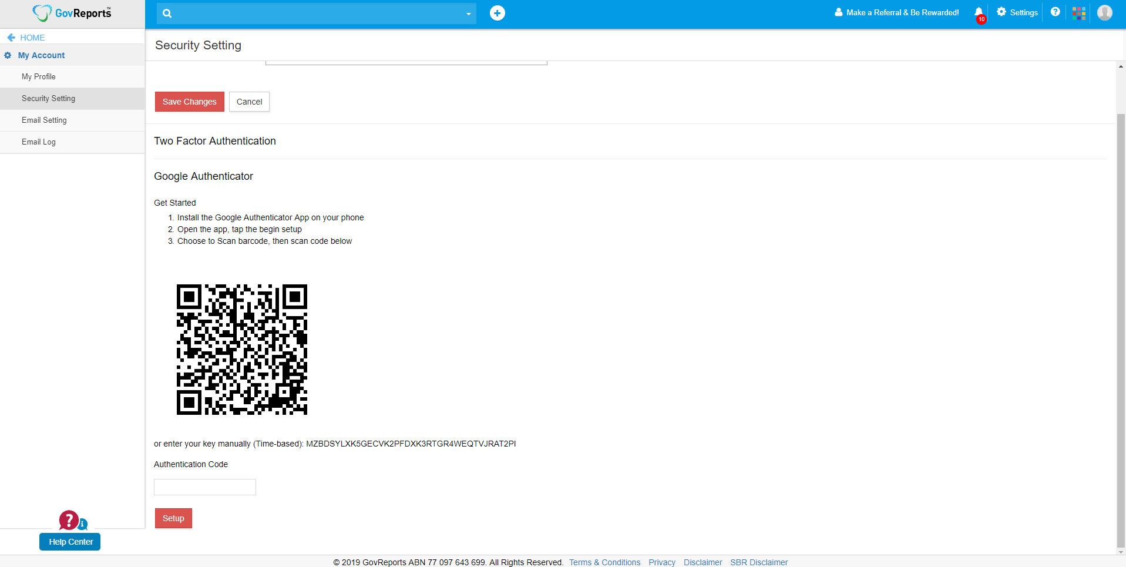
Task: Click the My Account gear icon
Action: (8, 55)
